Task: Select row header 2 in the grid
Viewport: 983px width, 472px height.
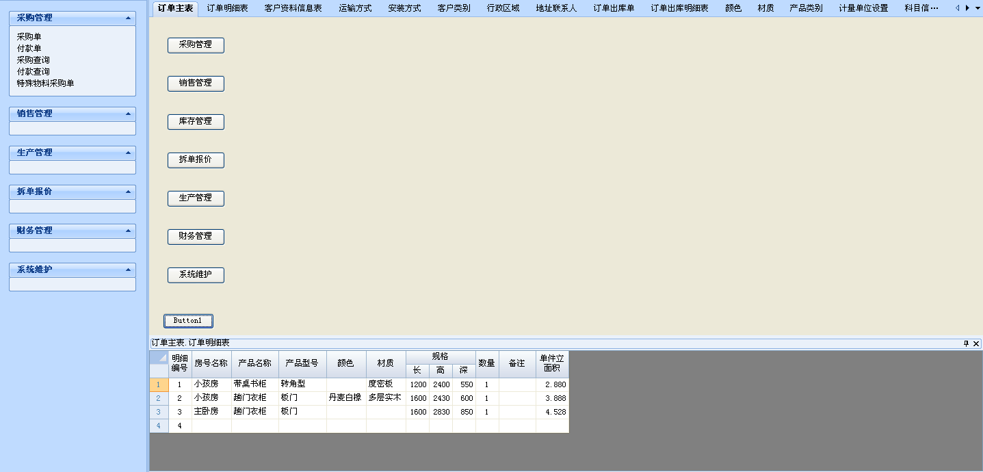Action: pyautogui.click(x=159, y=398)
